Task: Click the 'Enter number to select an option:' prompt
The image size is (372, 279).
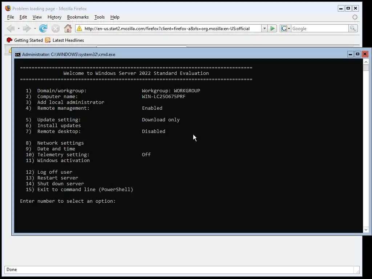Action: [x=68, y=201]
